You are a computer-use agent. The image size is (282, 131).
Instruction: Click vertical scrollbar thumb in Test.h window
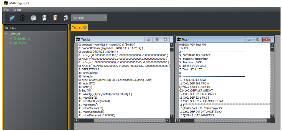(273, 49)
